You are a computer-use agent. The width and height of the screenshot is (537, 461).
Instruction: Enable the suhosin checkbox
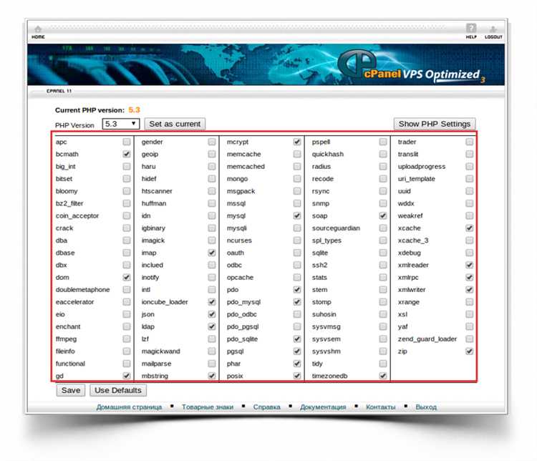point(383,314)
